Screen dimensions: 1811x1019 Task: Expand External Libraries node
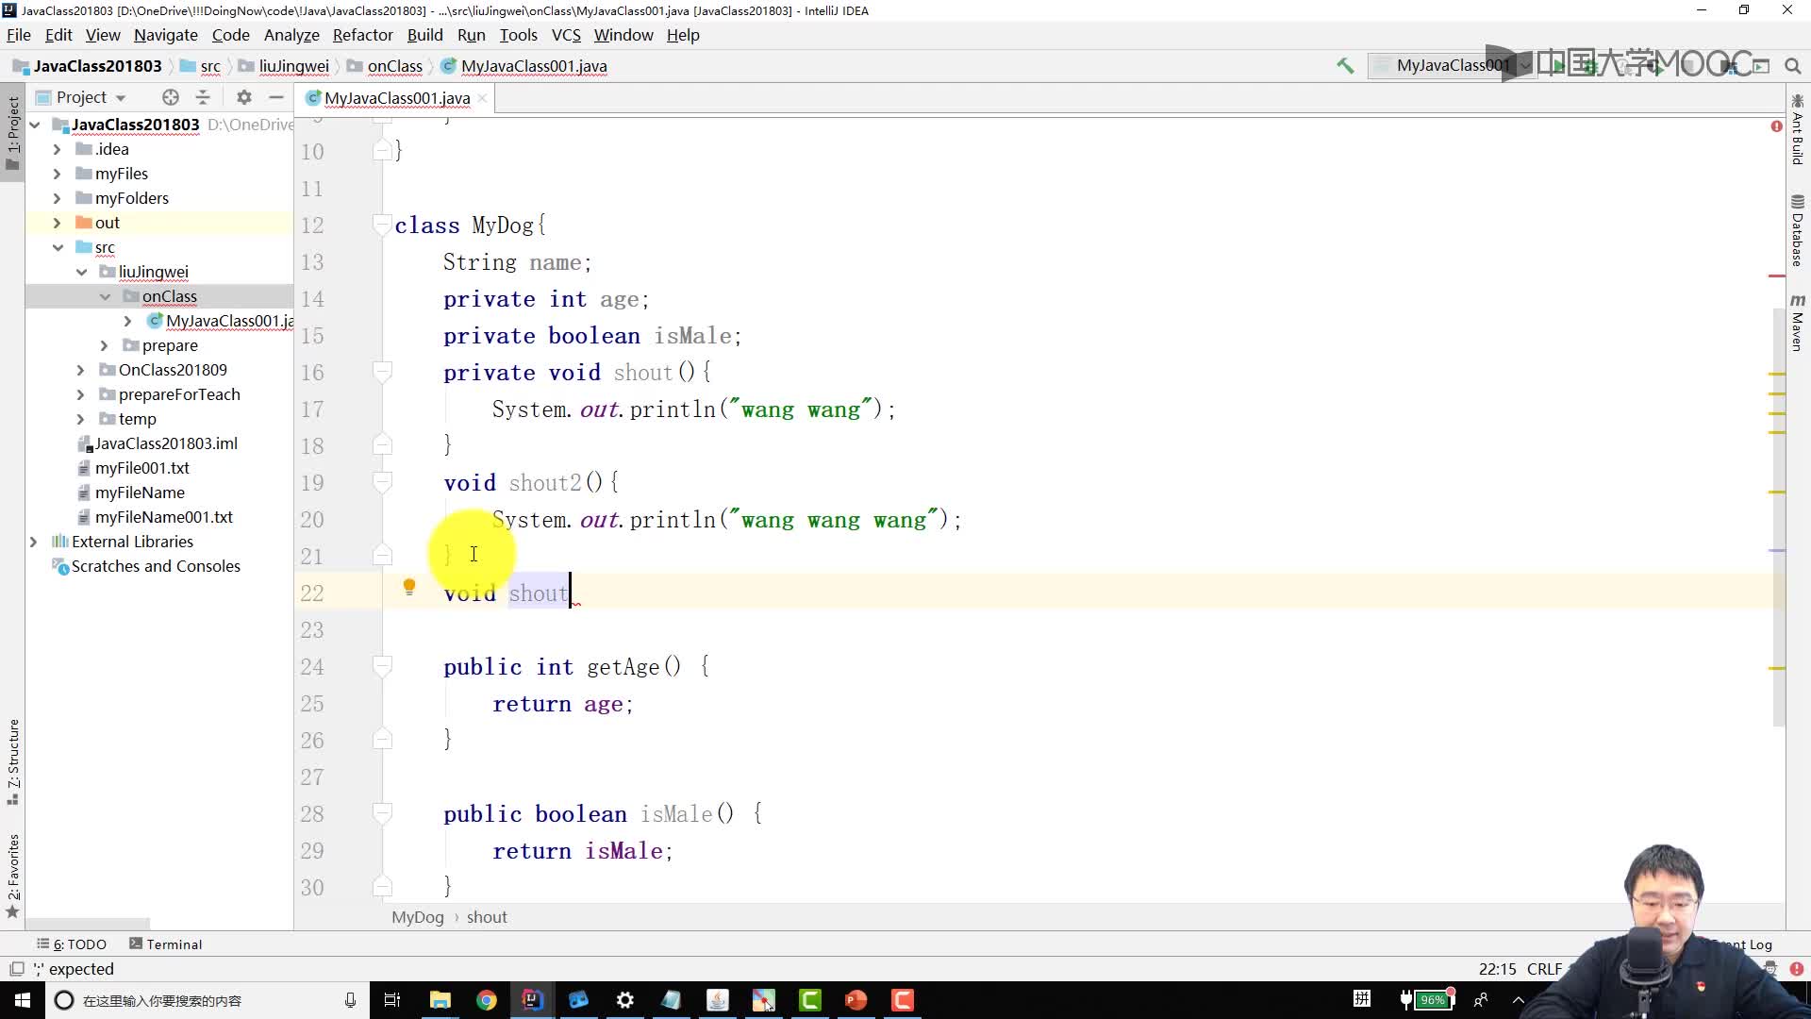34,542
